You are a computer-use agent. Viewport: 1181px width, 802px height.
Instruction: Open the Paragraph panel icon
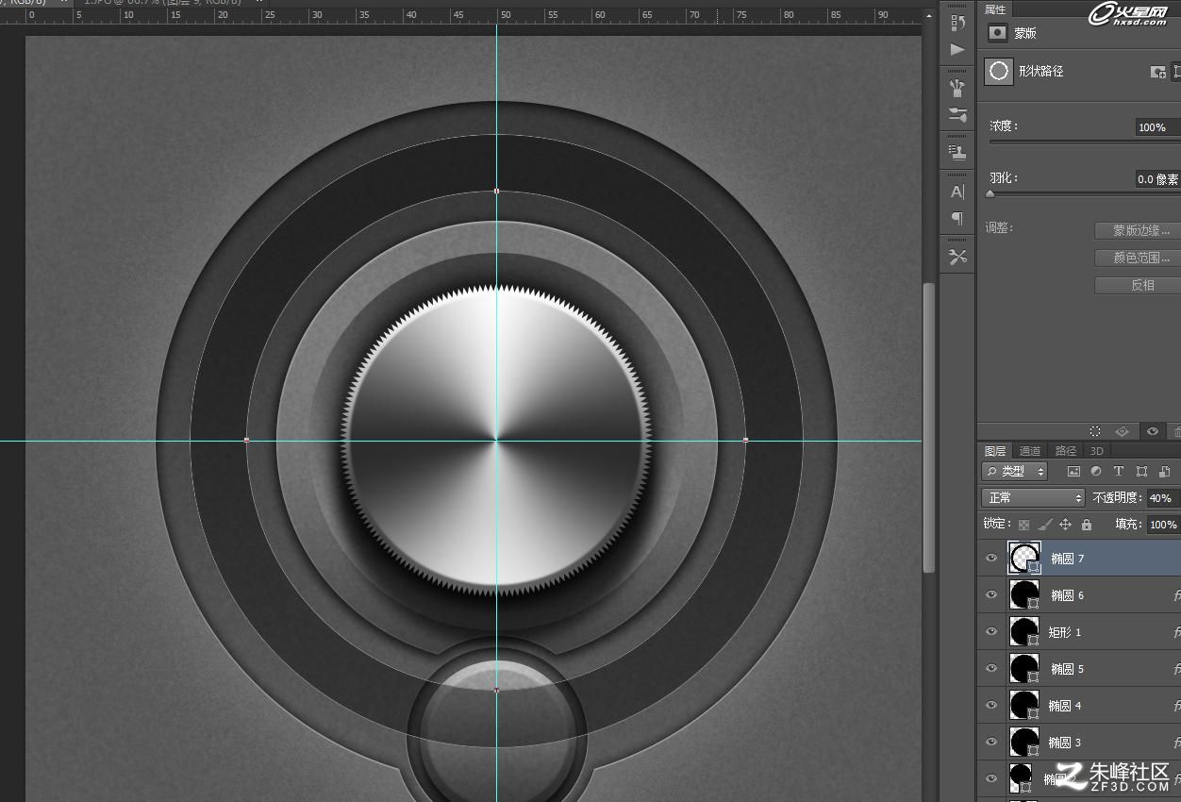pyautogui.click(x=957, y=218)
